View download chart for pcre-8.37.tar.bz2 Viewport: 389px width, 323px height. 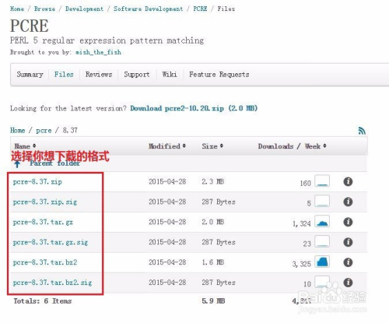click(x=322, y=262)
